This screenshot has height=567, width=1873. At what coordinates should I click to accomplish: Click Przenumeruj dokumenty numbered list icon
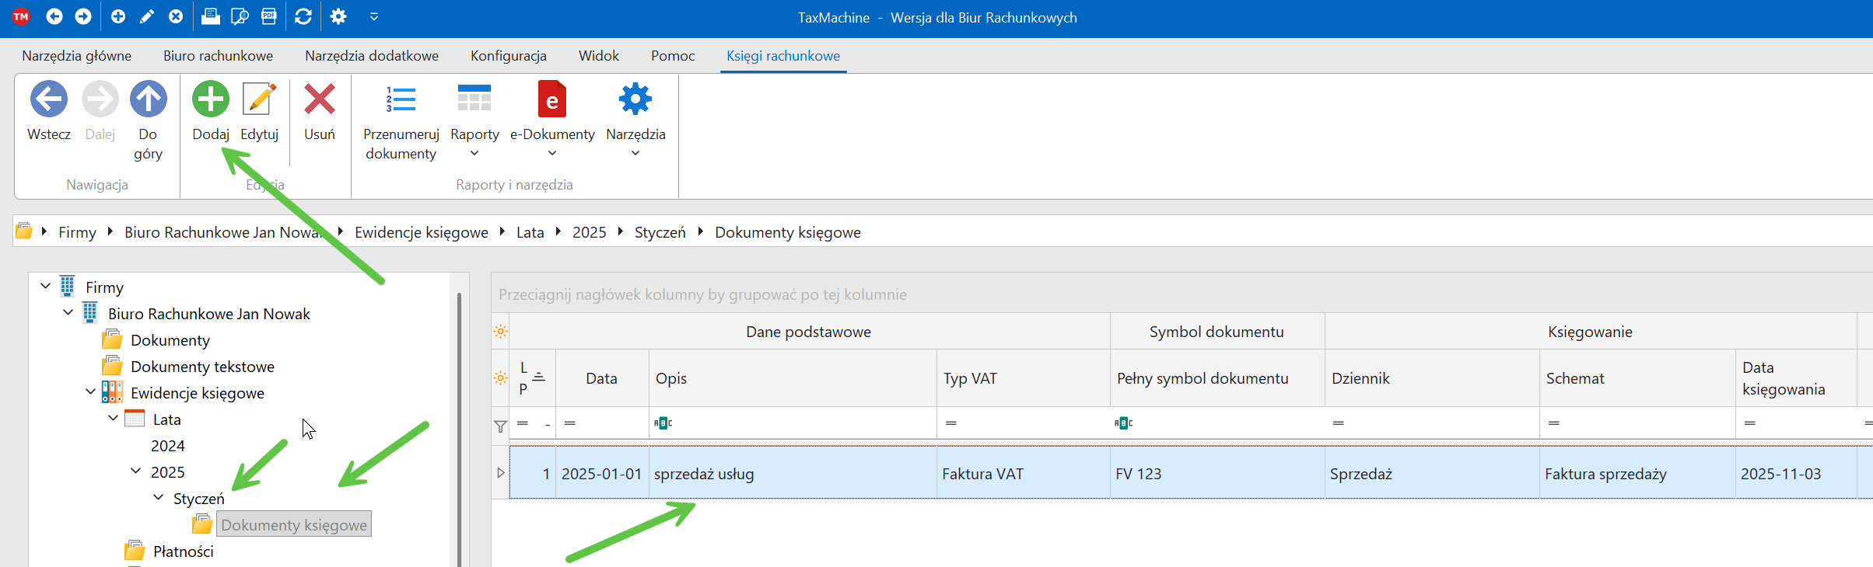401,99
